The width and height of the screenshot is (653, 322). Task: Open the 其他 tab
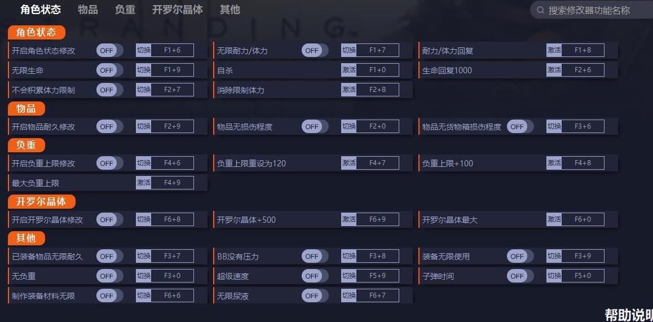coord(230,10)
